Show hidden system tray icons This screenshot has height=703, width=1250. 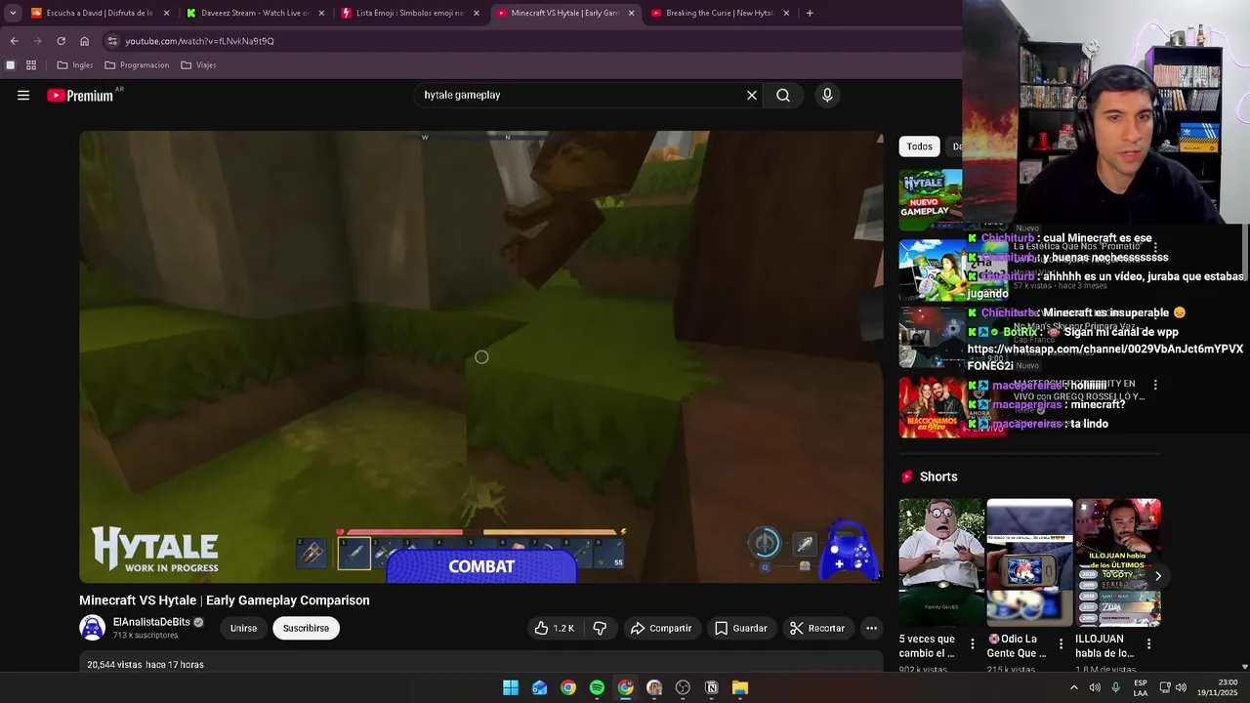1073,687
